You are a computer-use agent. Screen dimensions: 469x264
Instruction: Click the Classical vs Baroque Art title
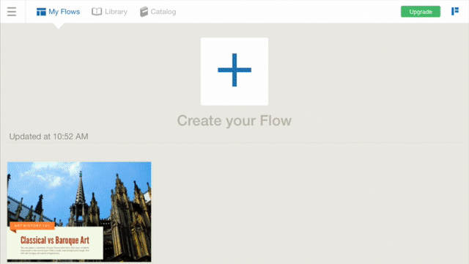[55, 240]
